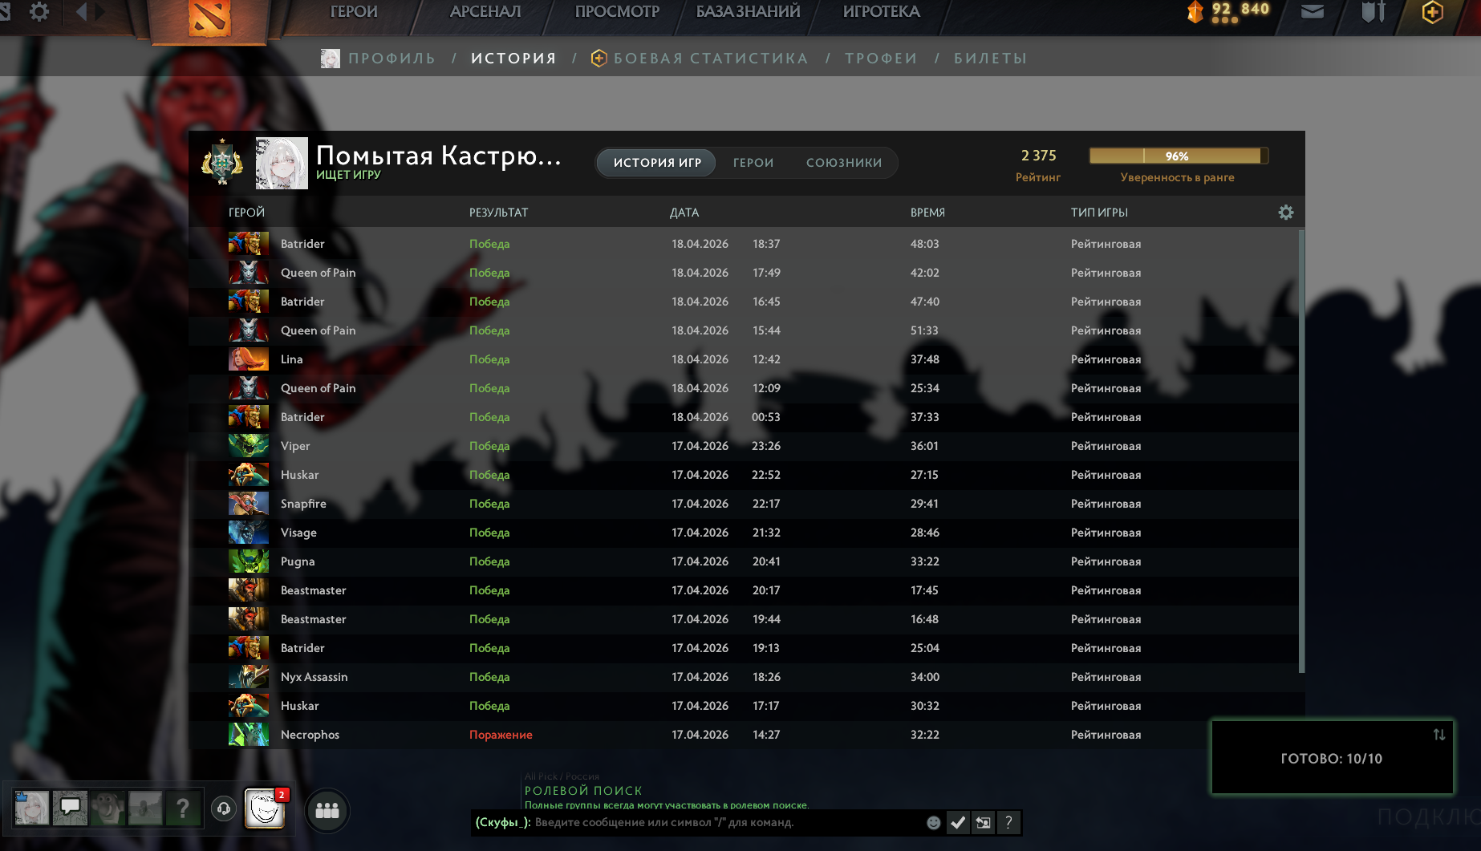Viewport: 1481px width, 851px height.
Task: Click the swap arrows icon in the ready popup
Action: pos(1439,735)
